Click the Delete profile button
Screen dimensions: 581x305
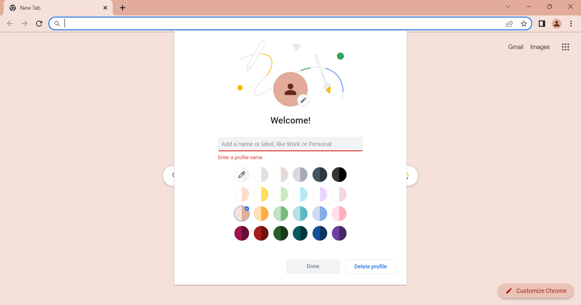click(x=370, y=266)
